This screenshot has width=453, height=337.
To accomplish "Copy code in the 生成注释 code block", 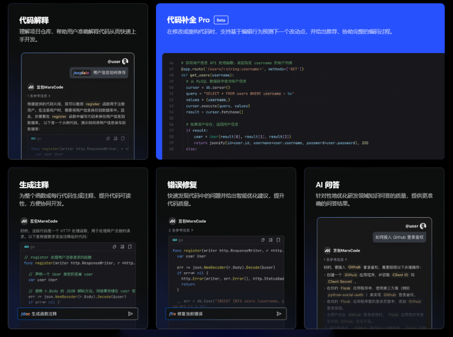I will pos(115,247).
